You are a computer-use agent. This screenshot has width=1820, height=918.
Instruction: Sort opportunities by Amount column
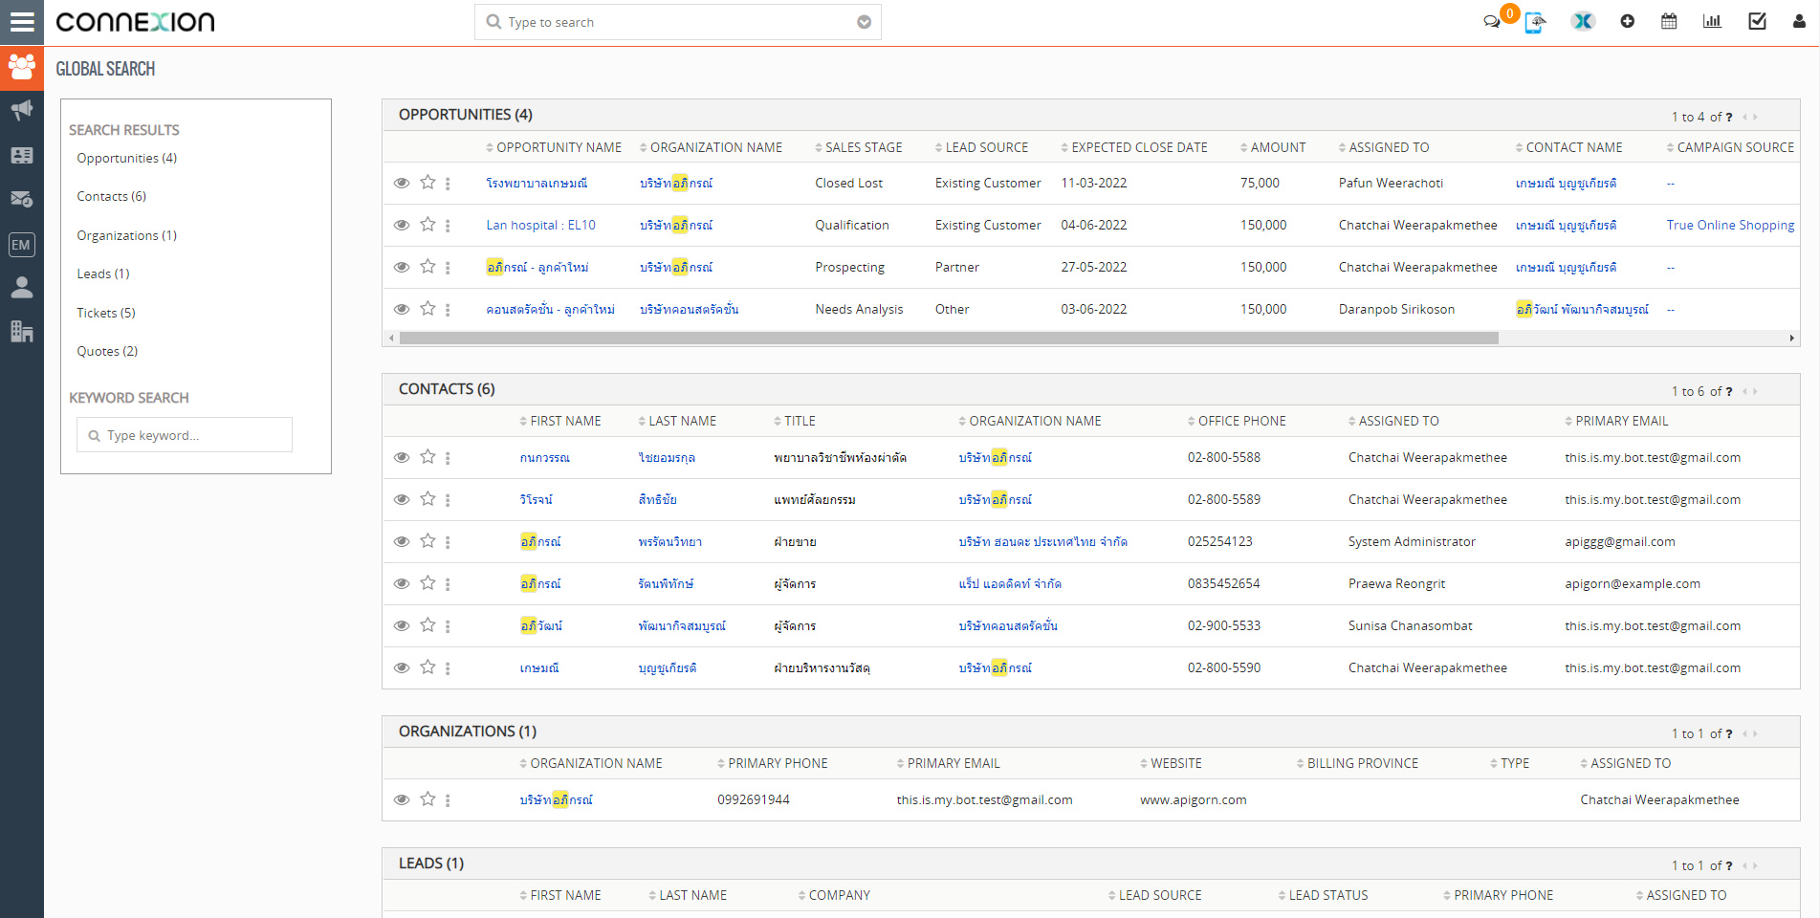(1278, 147)
